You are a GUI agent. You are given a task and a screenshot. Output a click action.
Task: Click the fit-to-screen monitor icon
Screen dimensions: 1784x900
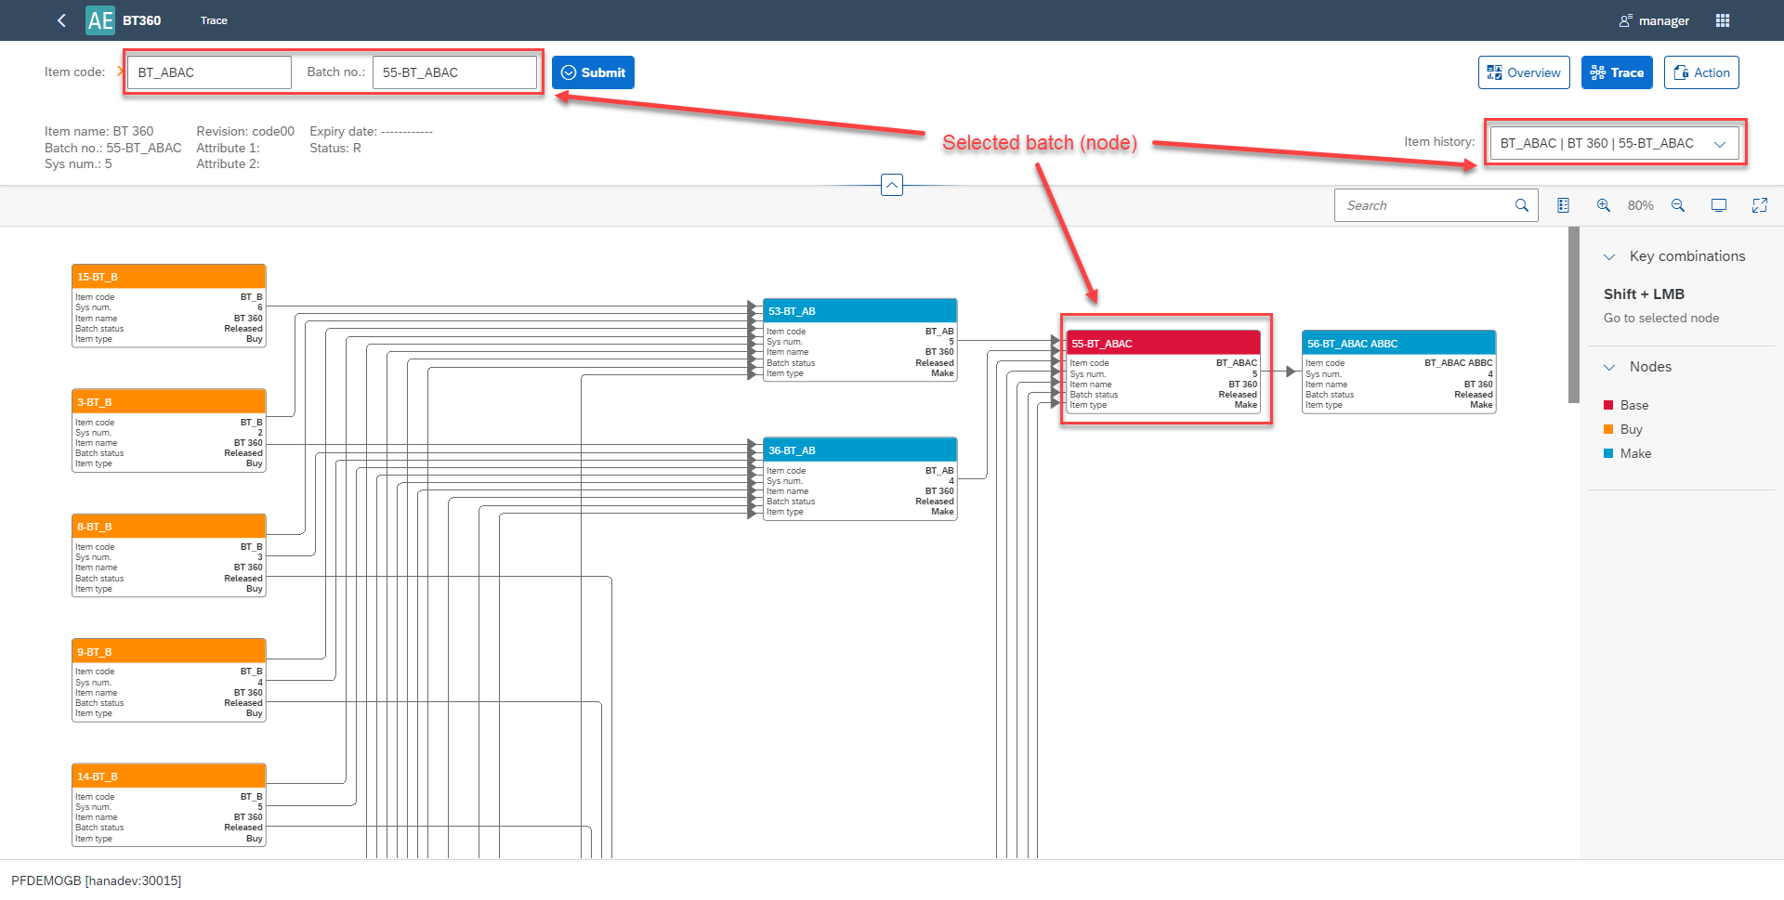coord(1719,205)
